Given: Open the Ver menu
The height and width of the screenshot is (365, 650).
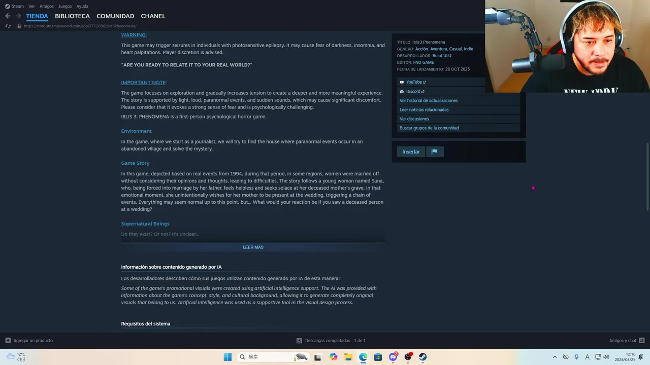Looking at the screenshot, I should [x=31, y=7].
